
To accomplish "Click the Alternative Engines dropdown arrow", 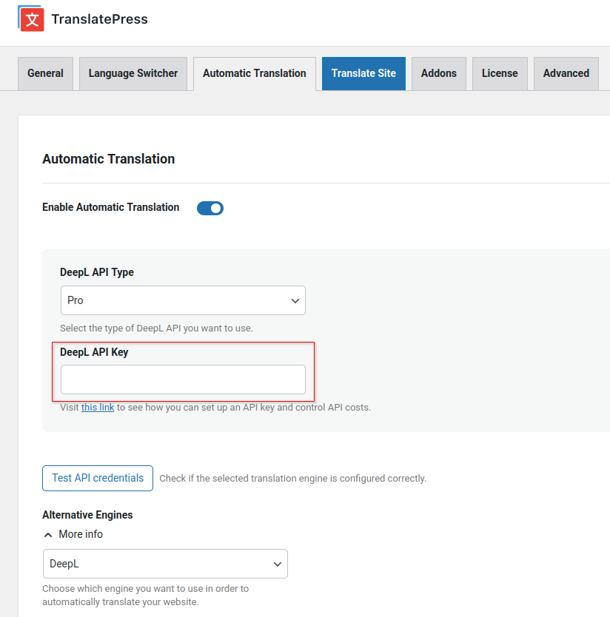I will (x=277, y=564).
